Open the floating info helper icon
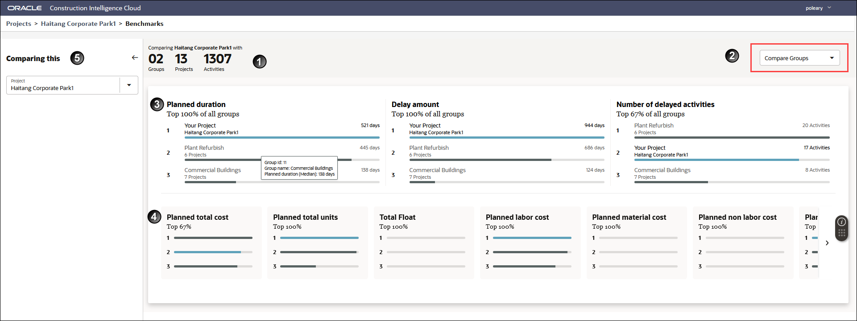The width and height of the screenshot is (857, 321). tap(842, 222)
